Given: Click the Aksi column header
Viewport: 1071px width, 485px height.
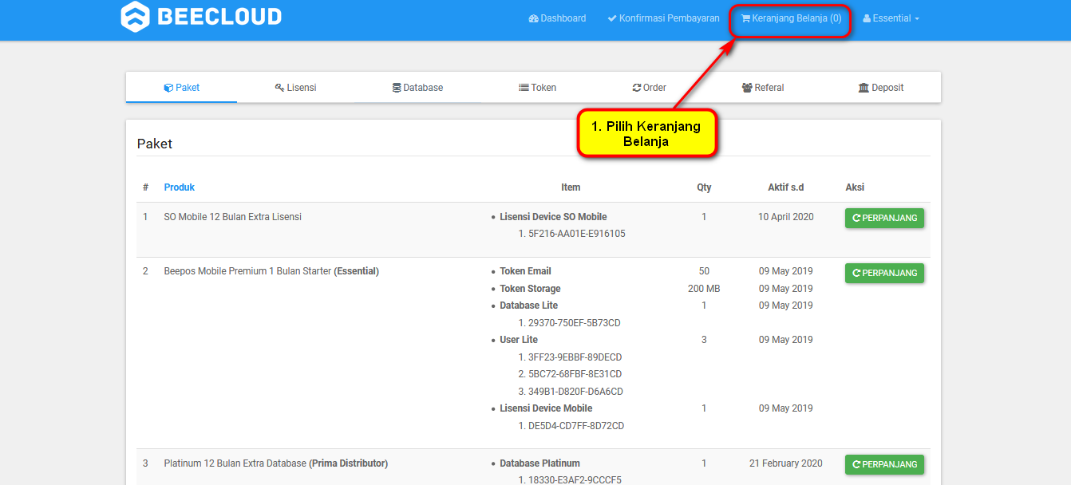Looking at the screenshot, I should click(855, 187).
